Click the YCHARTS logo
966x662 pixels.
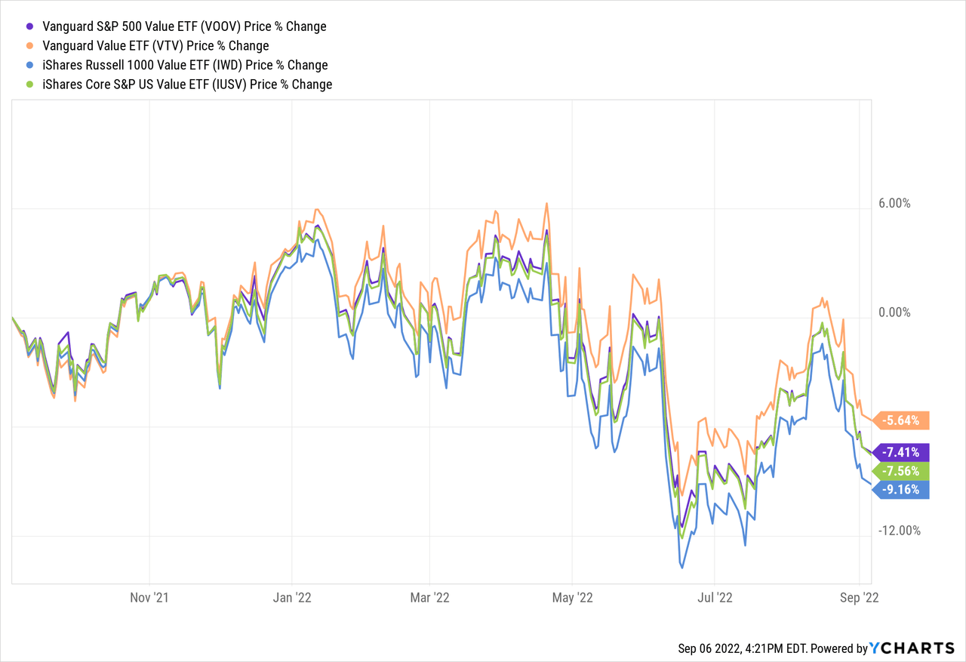pos(912,648)
